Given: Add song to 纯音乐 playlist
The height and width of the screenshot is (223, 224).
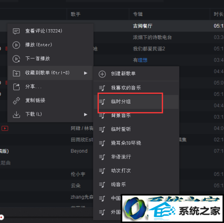Looking at the screenshot, I should (136, 184).
